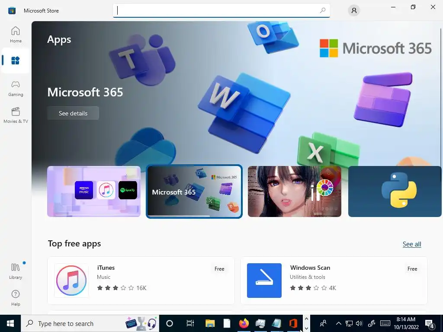The image size is (443, 332).
Task: Open the blank document taskbar icon
Action: click(227, 323)
